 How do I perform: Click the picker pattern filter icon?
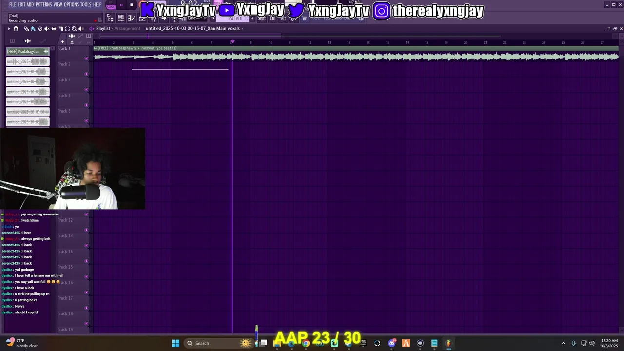click(12, 41)
